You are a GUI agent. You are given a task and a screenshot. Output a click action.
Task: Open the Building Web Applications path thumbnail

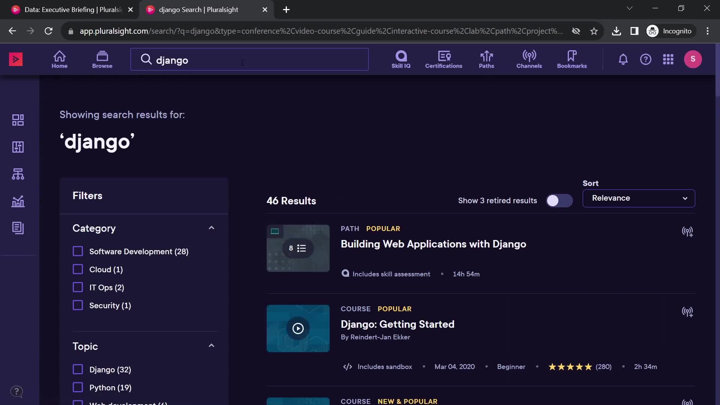[298, 248]
